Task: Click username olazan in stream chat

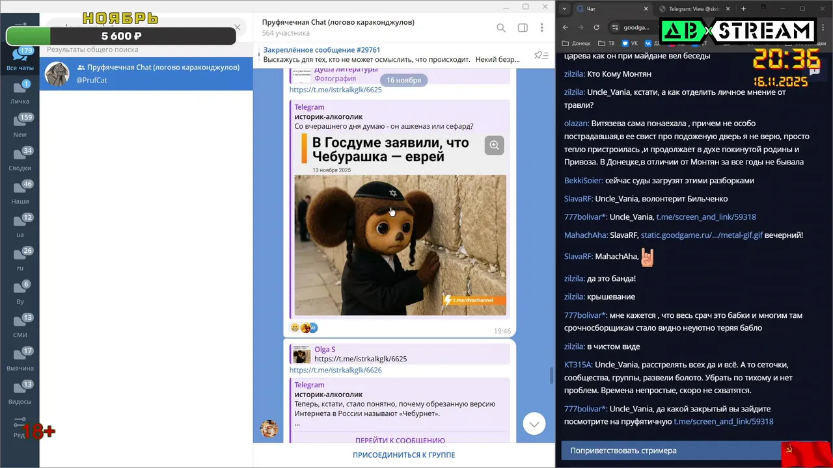Action: pyautogui.click(x=576, y=123)
